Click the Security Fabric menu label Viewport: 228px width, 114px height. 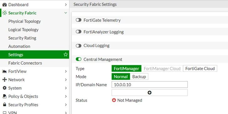tap(22, 13)
